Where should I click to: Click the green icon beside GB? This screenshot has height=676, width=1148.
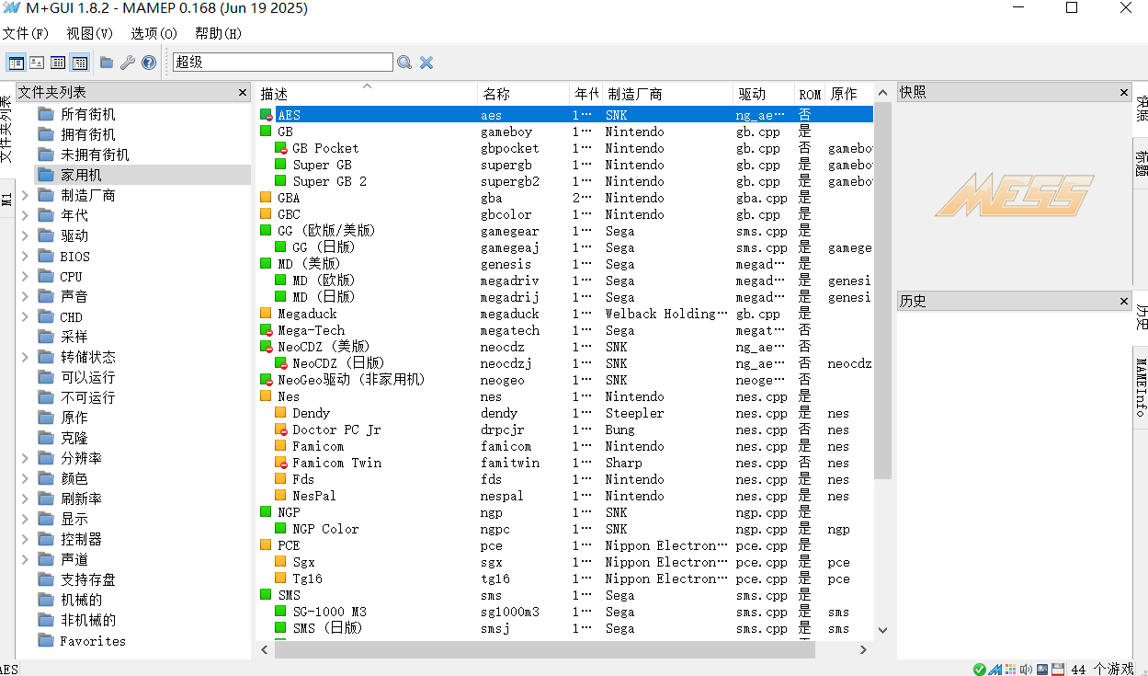(266, 132)
